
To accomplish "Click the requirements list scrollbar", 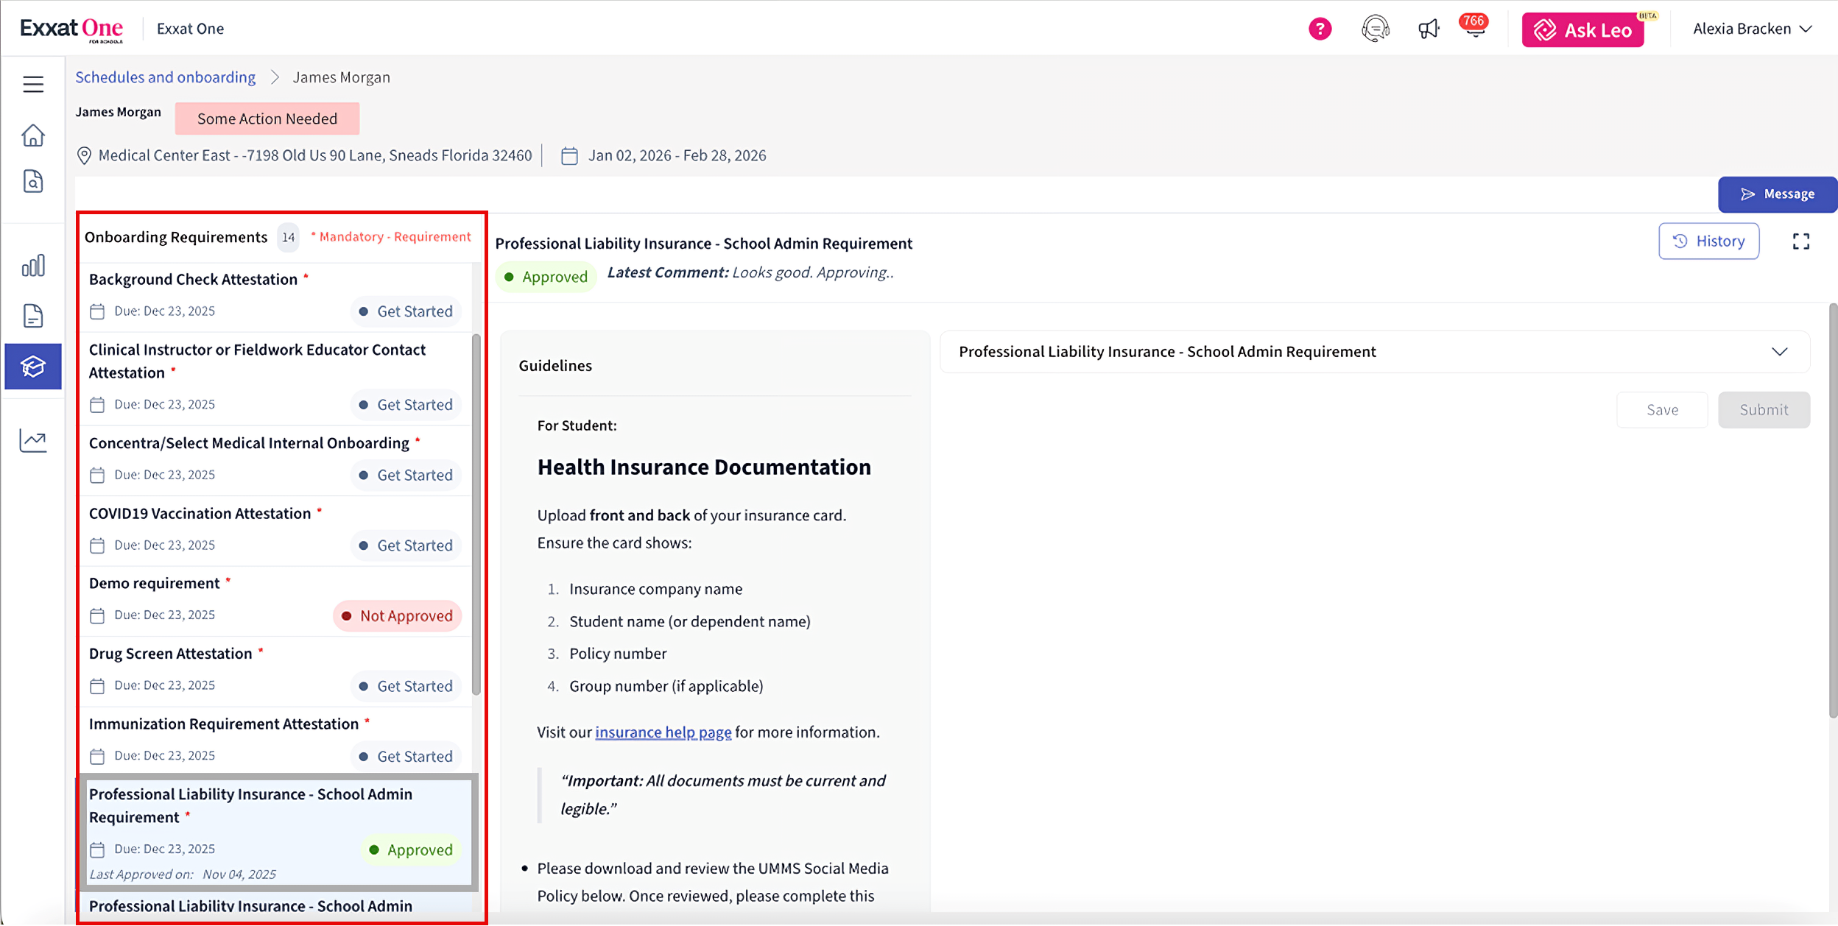I will (x=476, y=515).
